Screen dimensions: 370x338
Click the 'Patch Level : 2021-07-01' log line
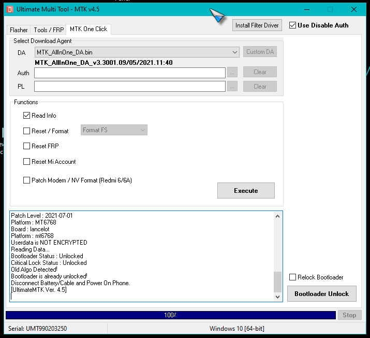click(x=42, y=216)
